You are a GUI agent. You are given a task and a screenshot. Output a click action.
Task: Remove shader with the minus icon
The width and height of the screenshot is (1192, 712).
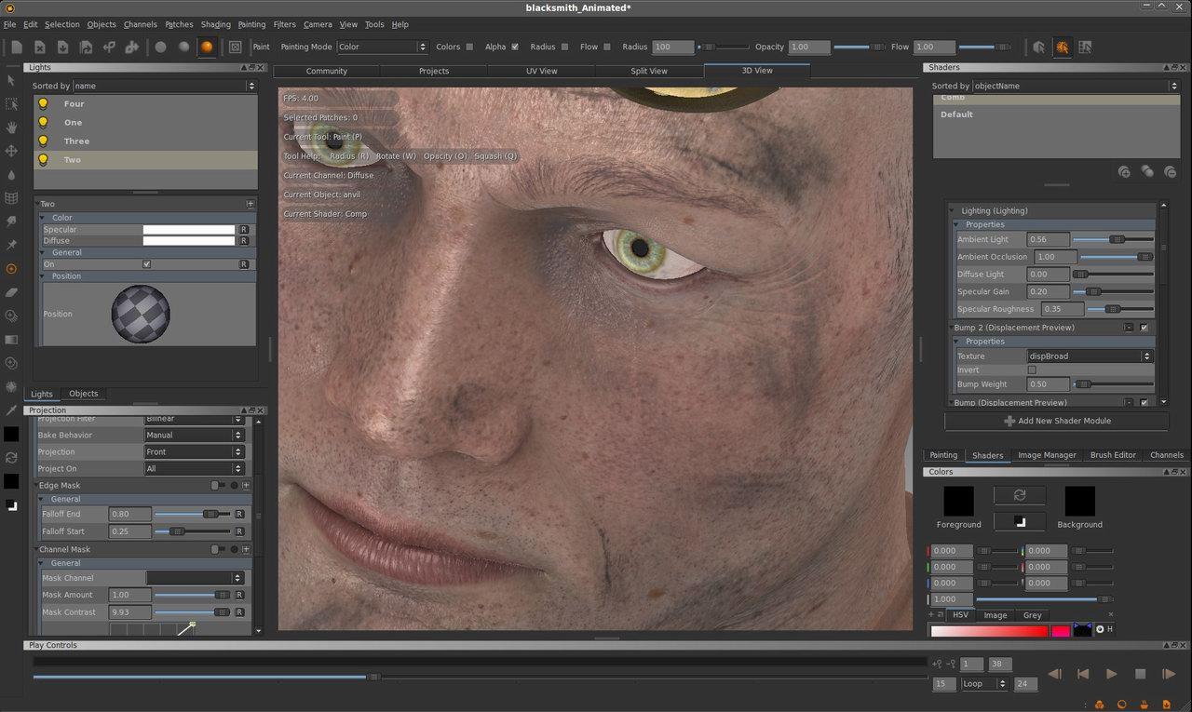pos(1171,172)
